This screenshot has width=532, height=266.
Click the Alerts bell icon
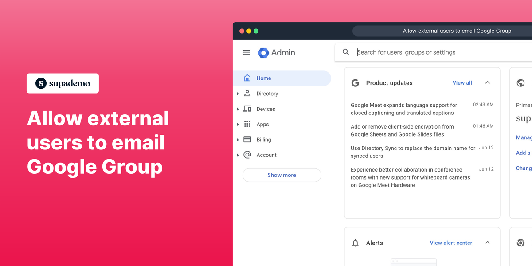pos(355,243)
